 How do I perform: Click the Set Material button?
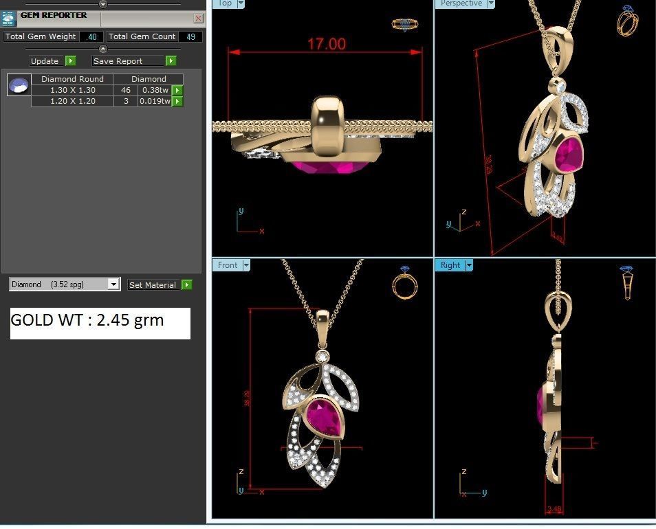(x=153, y=285)
